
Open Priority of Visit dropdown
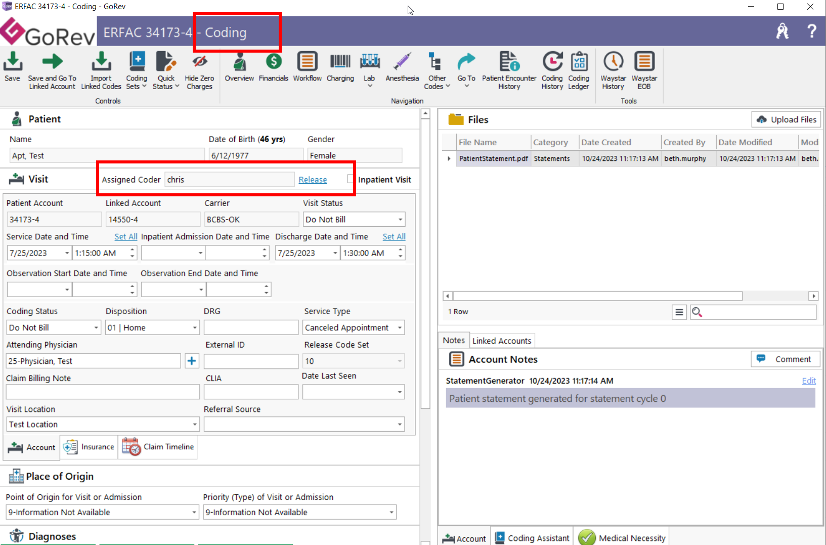391,512
